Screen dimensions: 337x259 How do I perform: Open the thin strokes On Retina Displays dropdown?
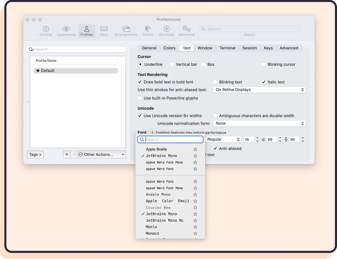click(x=259, y=90)
